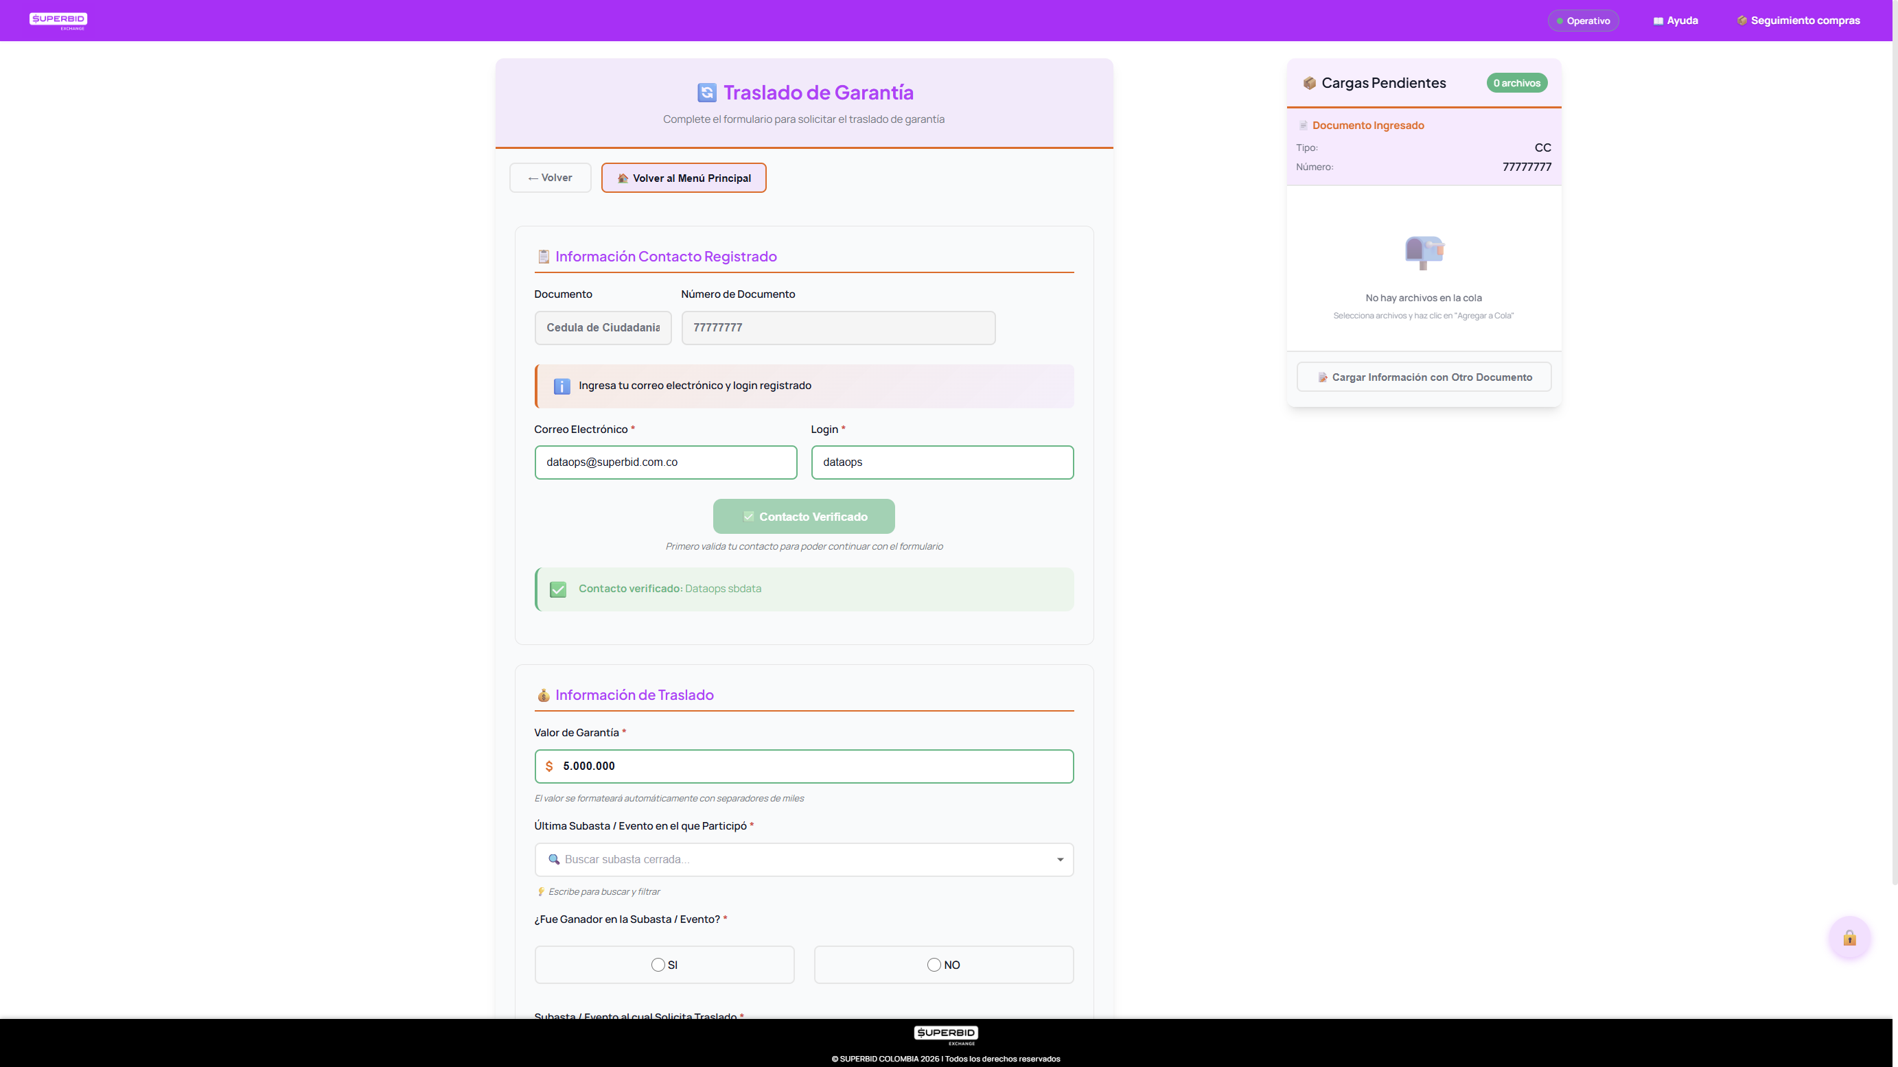Click the money bag icon in Información de Traslado
Viewport: 1898px width, 1067px height.
tap(544, 695)
